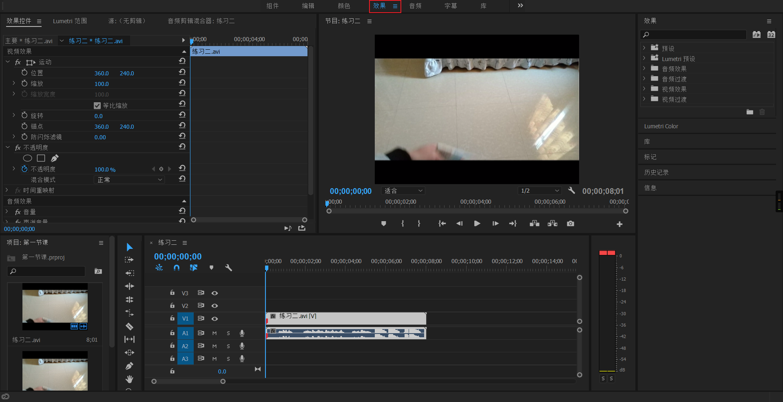Collapse the 运动 effect group
The width and height of the screenshot is (783, 402).
8,62
